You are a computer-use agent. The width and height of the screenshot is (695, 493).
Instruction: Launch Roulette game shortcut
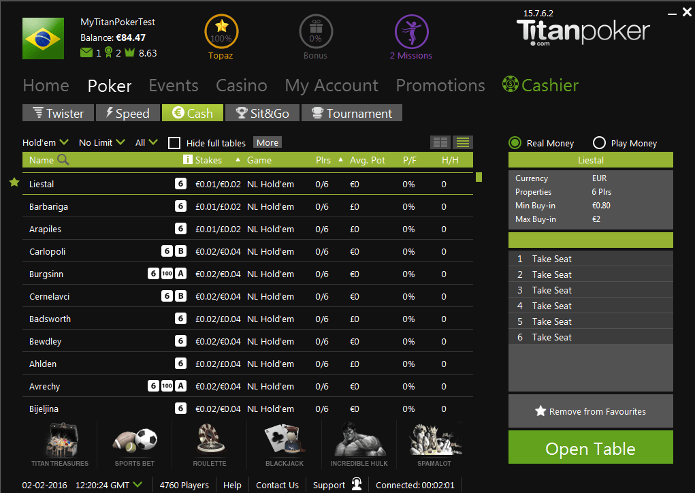[x=209, y=444]
